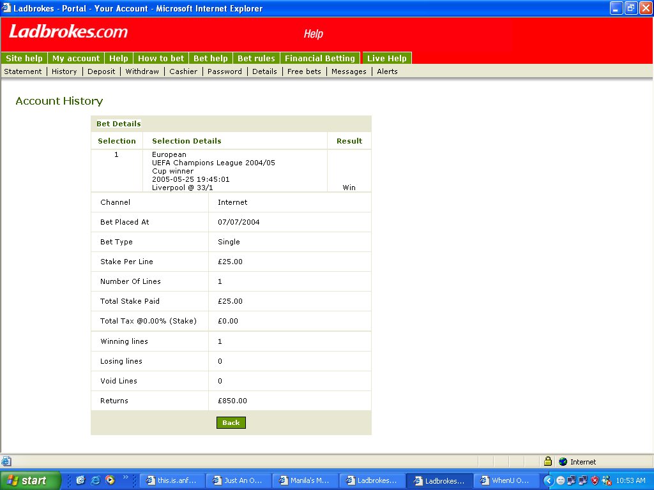Open the Cashier link
The width and height of the screenshot is (654, 490).
[183, 71]
